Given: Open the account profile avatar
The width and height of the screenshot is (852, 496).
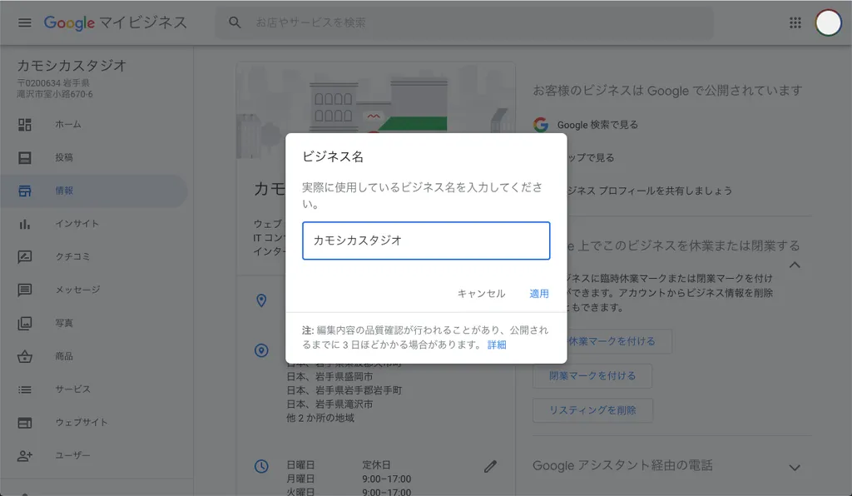Looking at the screenshot, I should click(x=828, y=22).
